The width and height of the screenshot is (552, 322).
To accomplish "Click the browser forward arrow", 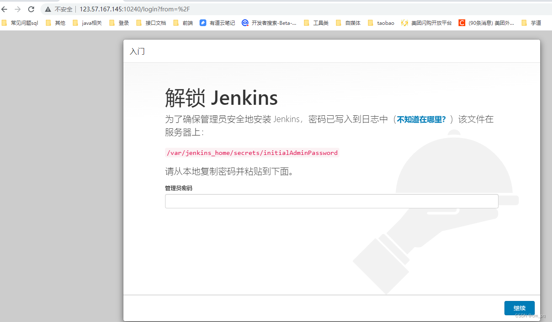I will 18,9.
